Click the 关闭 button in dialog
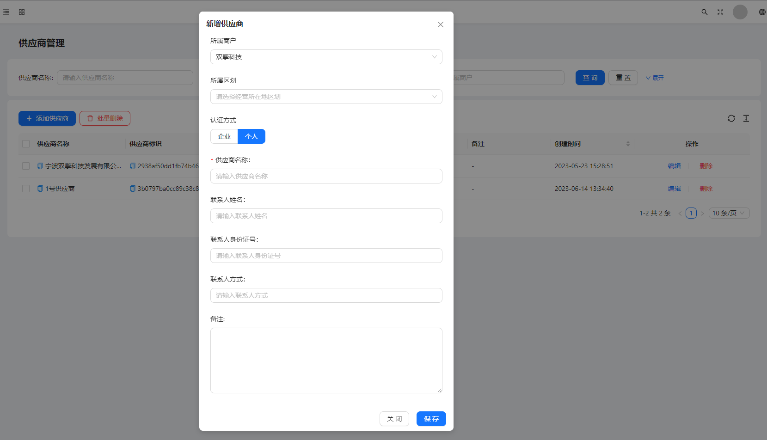 point(394,419)
